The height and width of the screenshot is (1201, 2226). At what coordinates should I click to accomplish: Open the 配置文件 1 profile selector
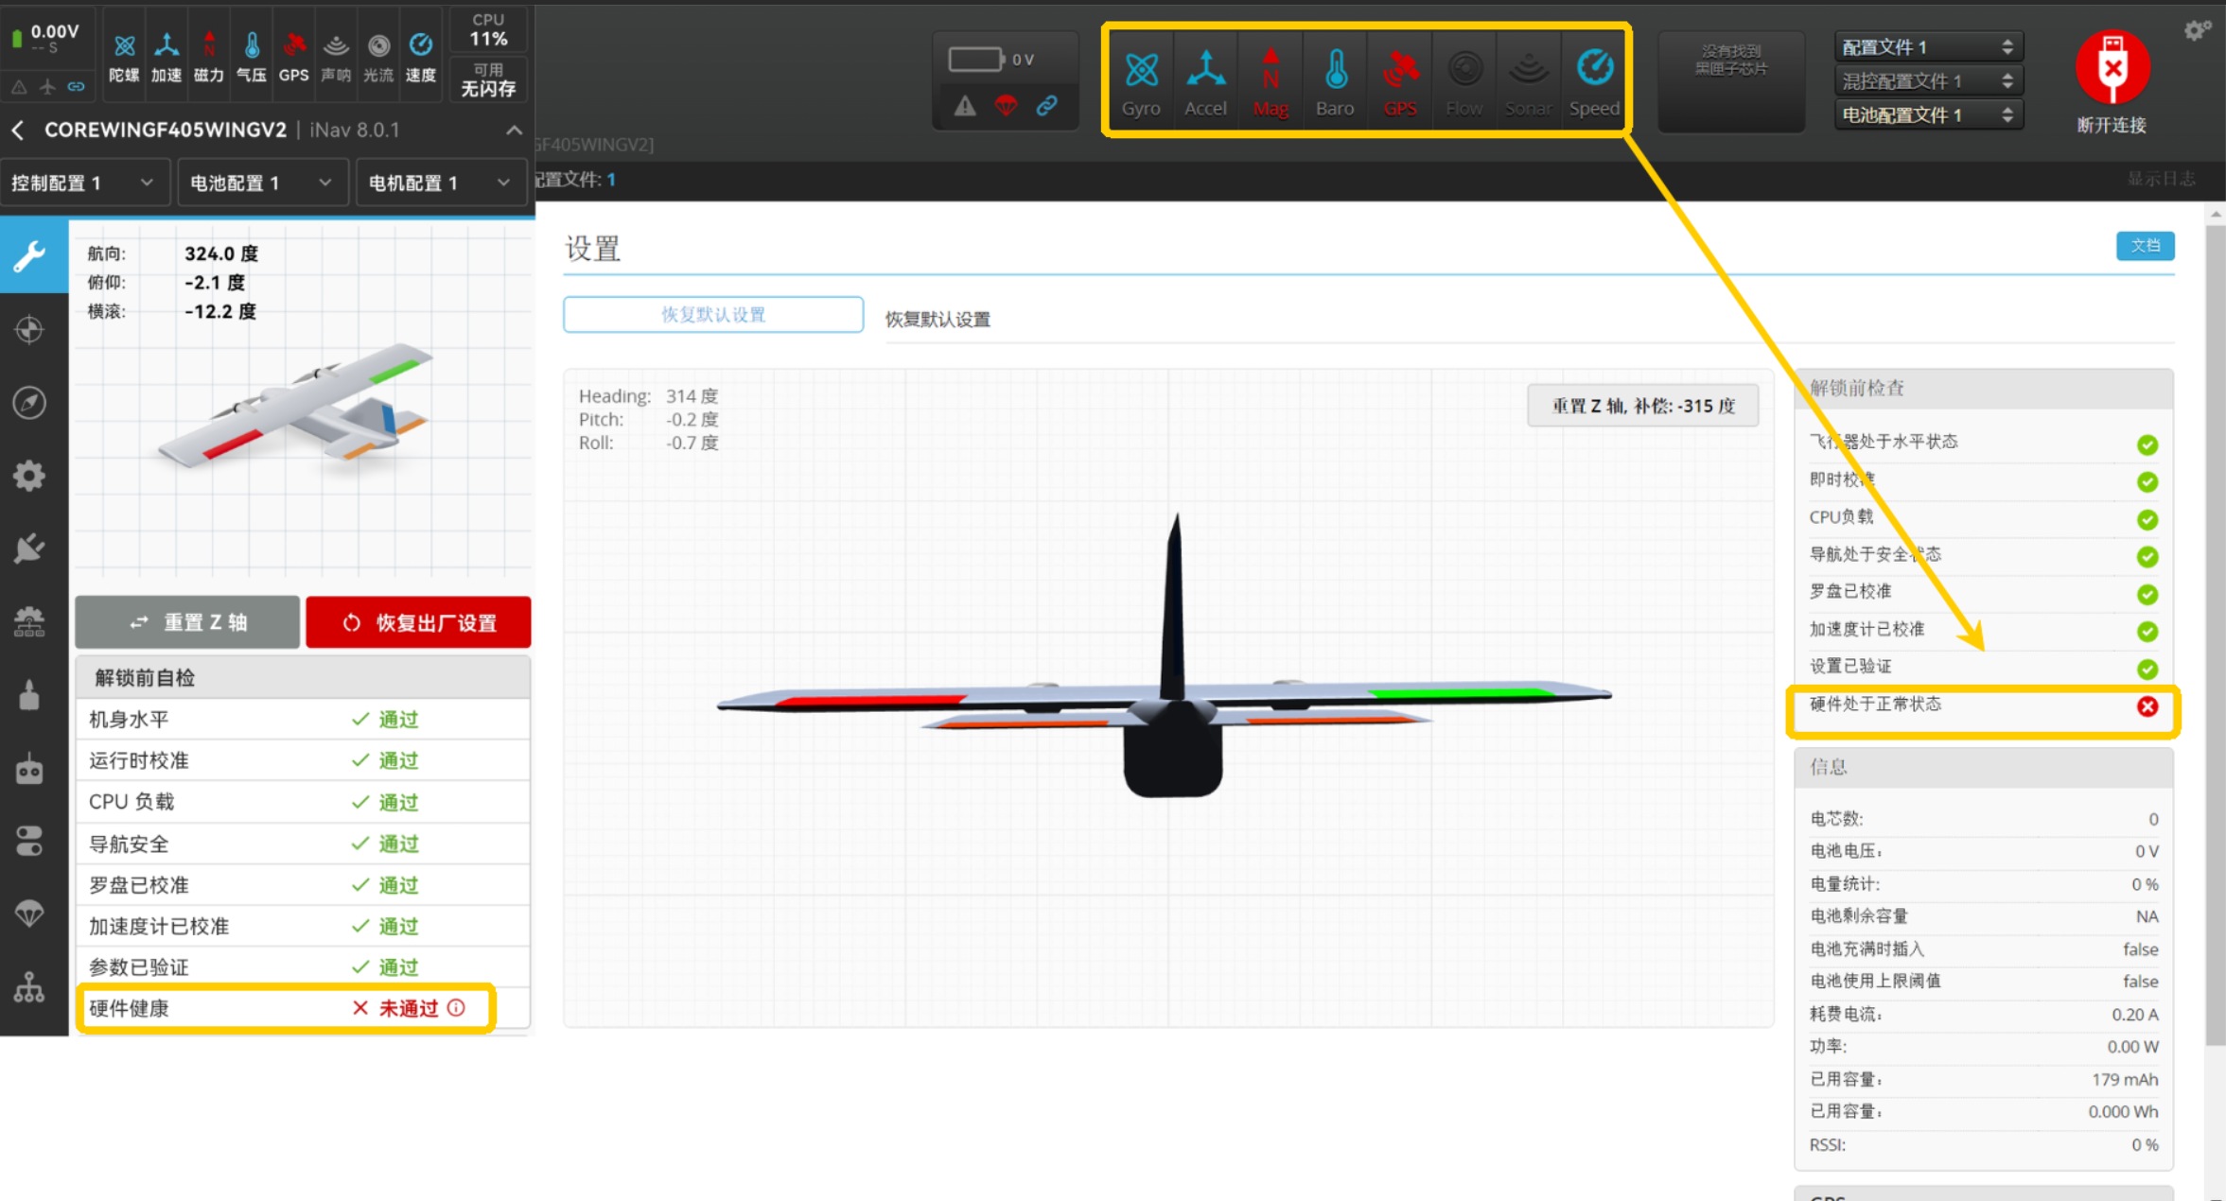coord(1928,47)
